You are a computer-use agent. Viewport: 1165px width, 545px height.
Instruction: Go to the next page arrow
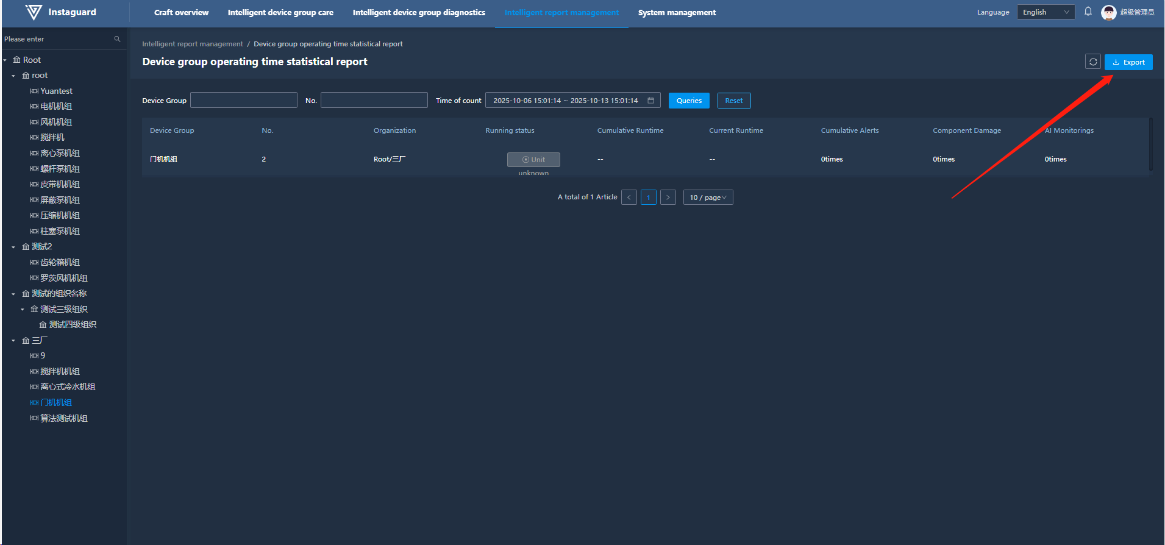coord(668,198)
